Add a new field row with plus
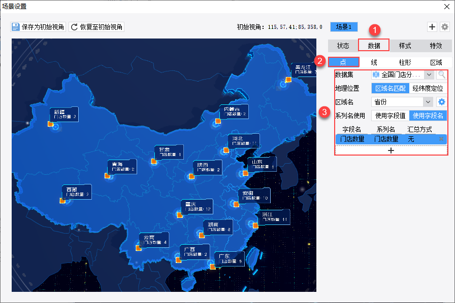The height and width of the screenshot is (303, 455). (391, 150)
